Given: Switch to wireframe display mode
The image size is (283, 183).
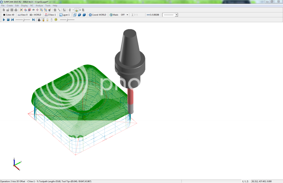Looking at the screenshot, I should (75, 15).
